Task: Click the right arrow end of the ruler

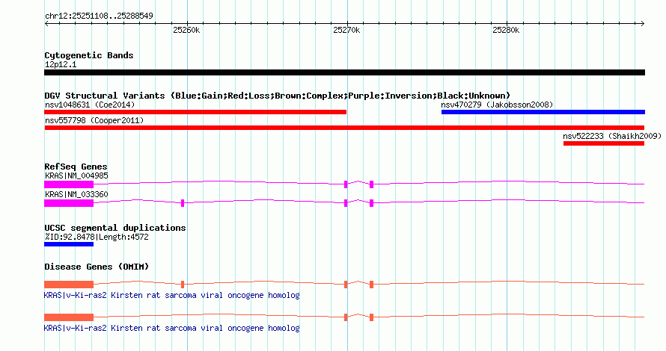Action: 642,23
